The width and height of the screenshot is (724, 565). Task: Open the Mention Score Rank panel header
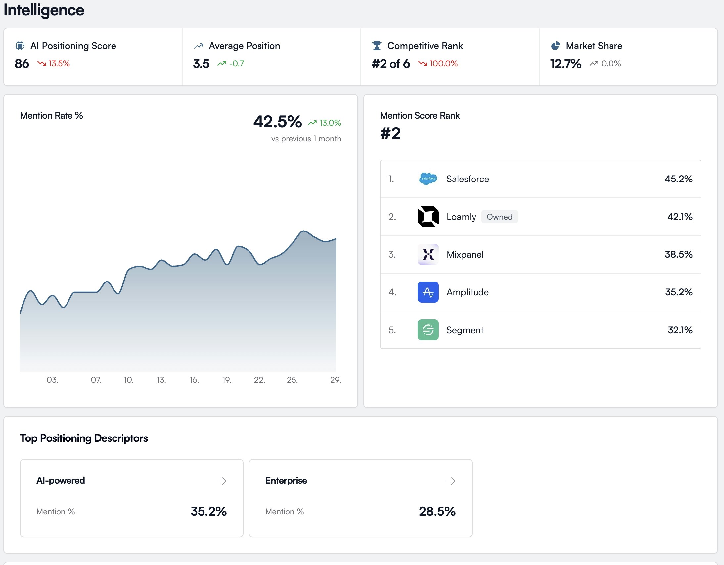point(420,116)
